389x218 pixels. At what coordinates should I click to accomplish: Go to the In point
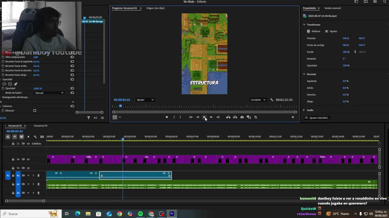point(191,117)
